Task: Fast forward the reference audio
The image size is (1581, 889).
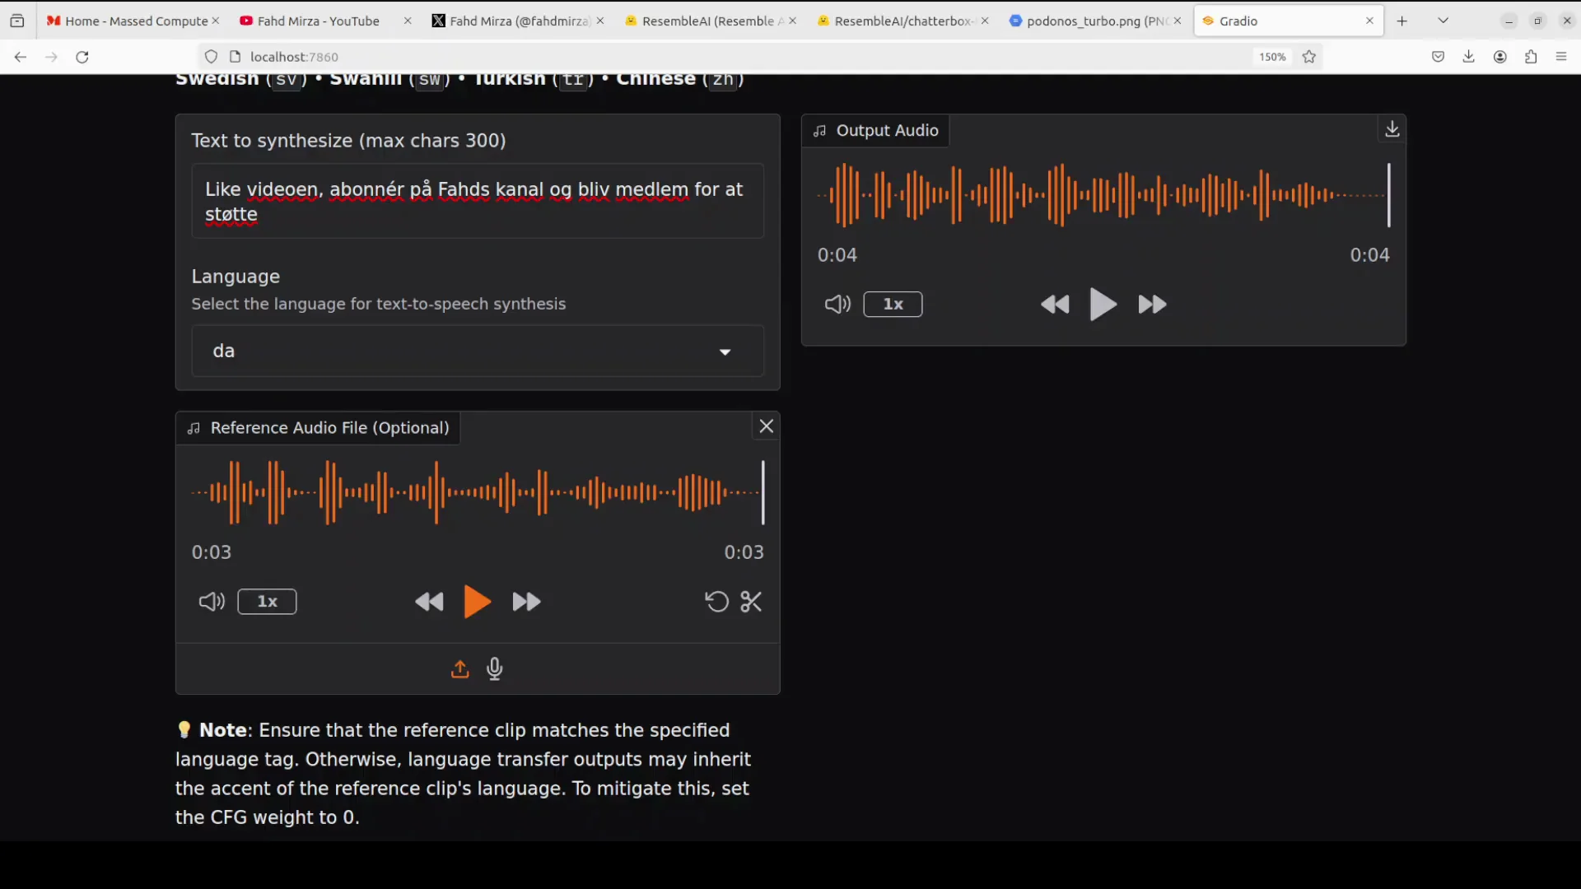Action: point(526,602)
